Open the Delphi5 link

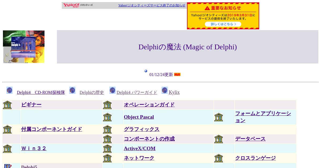pos(29,166)
